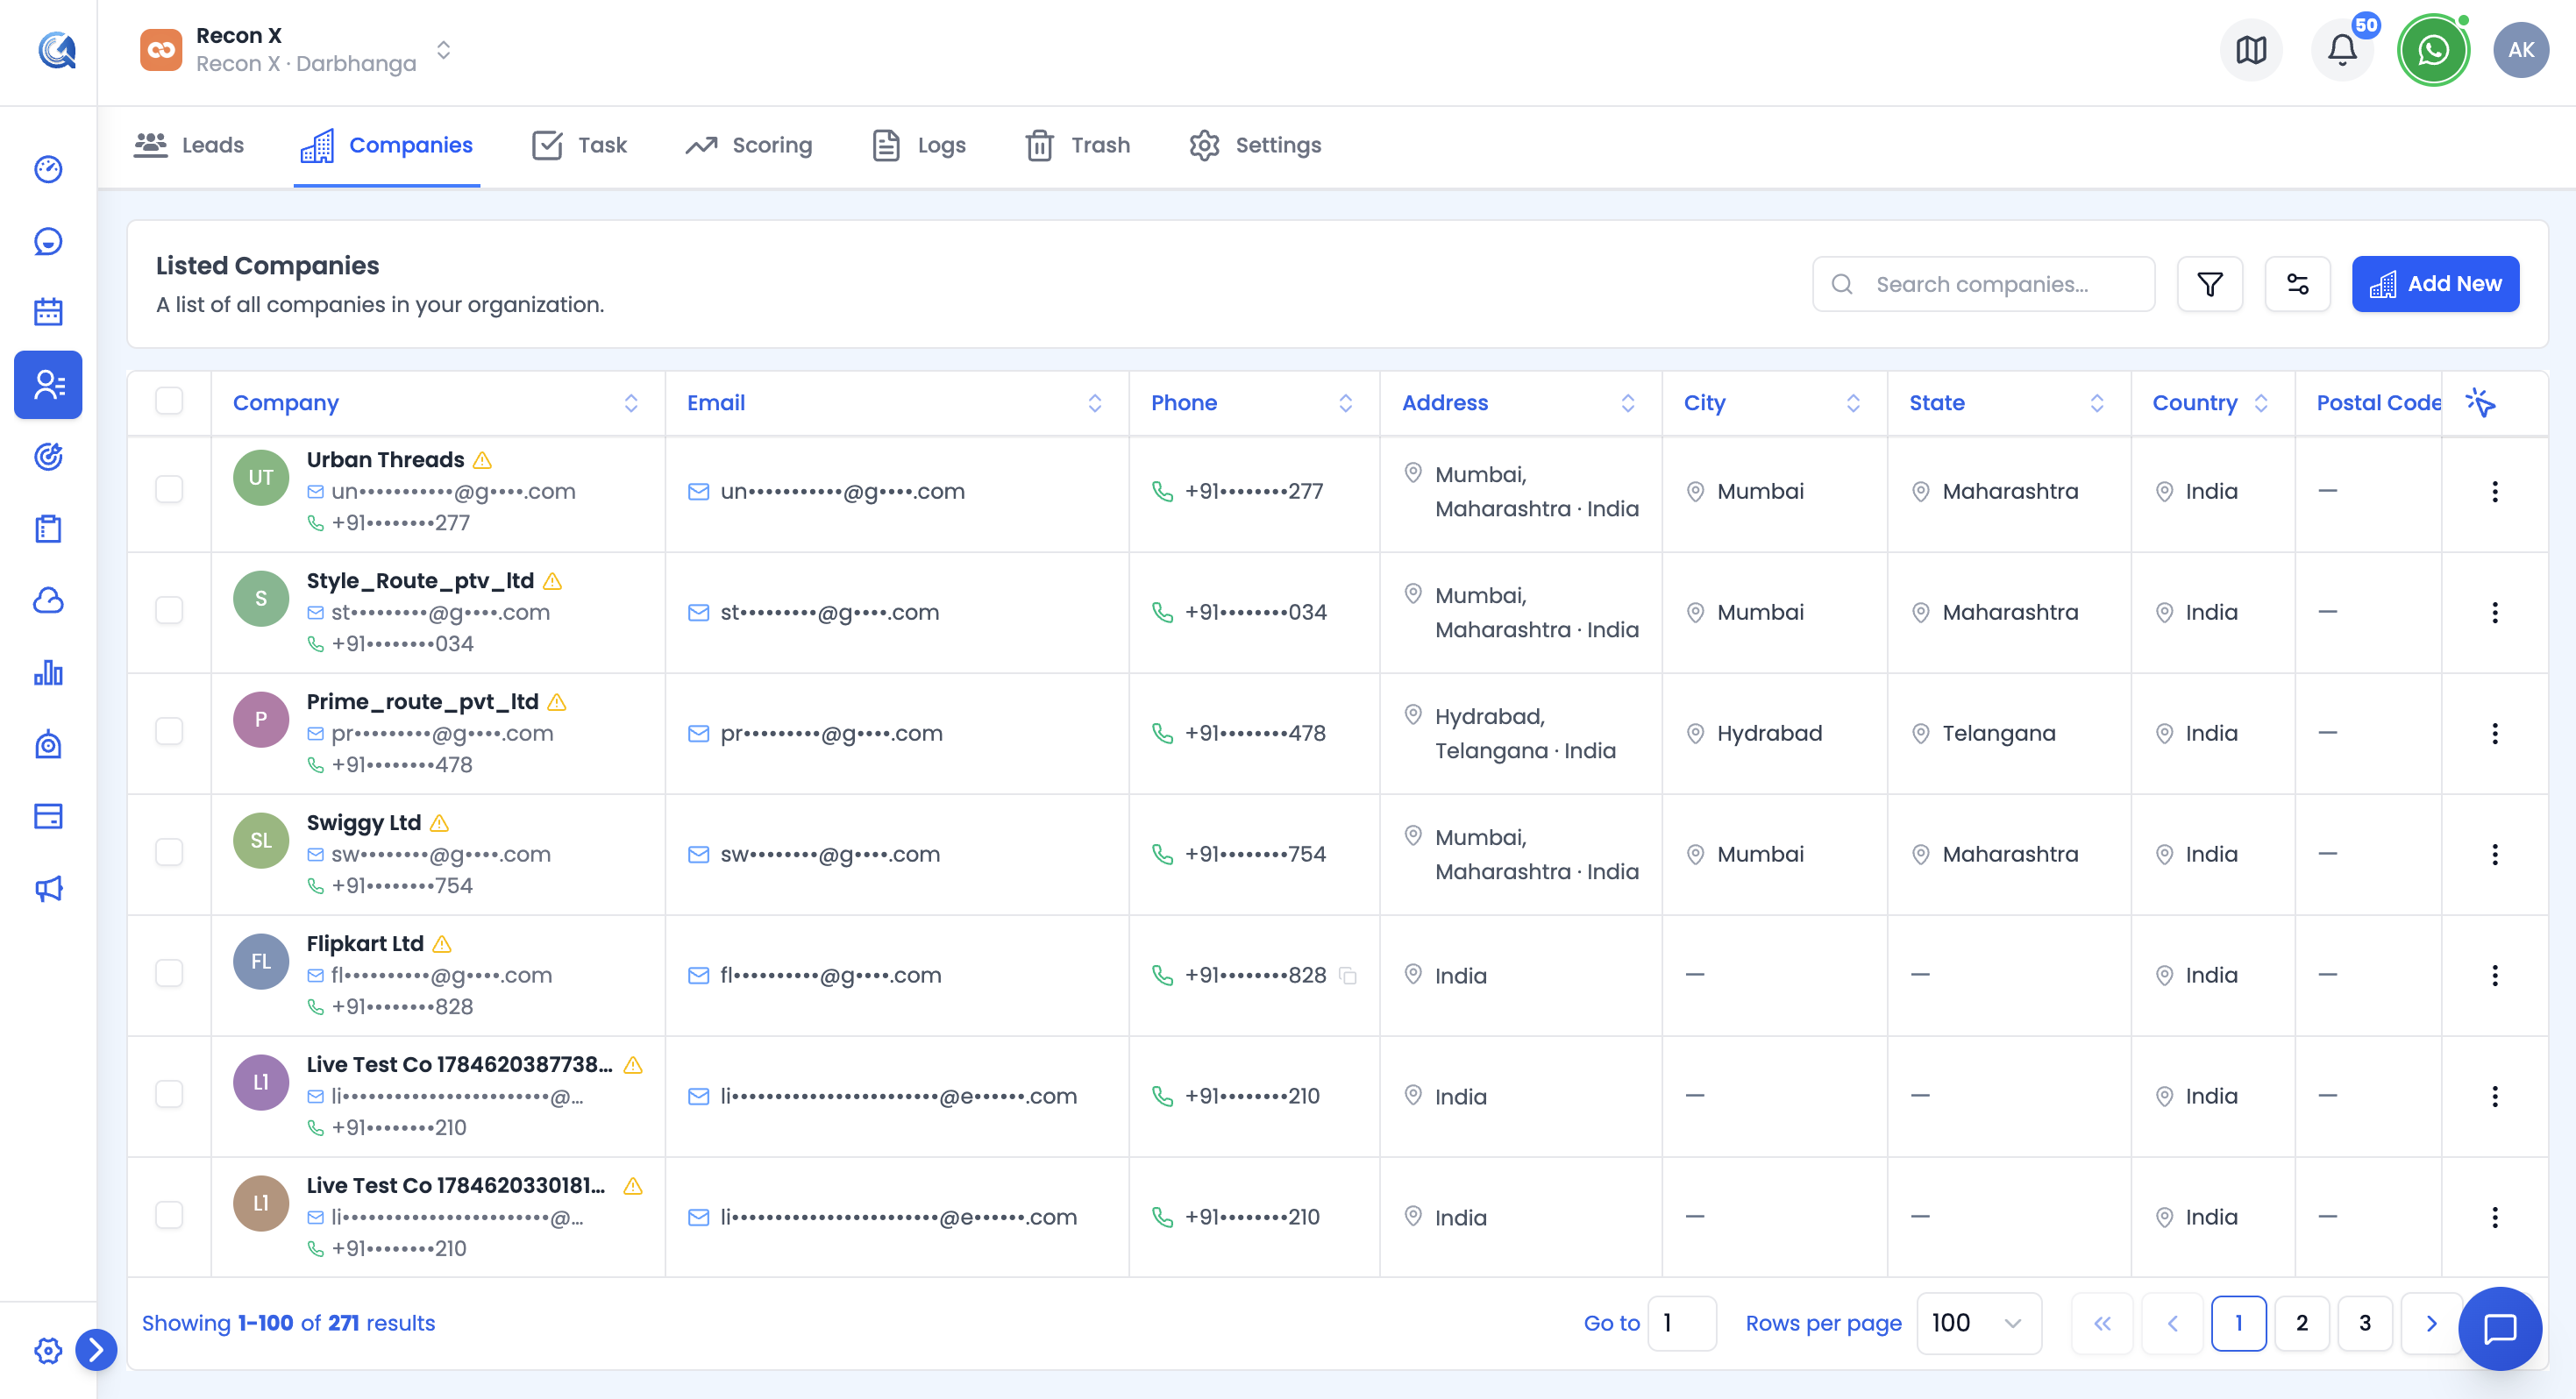
Task: Open the map icon in top bar
Action: tap(2250, 50)
